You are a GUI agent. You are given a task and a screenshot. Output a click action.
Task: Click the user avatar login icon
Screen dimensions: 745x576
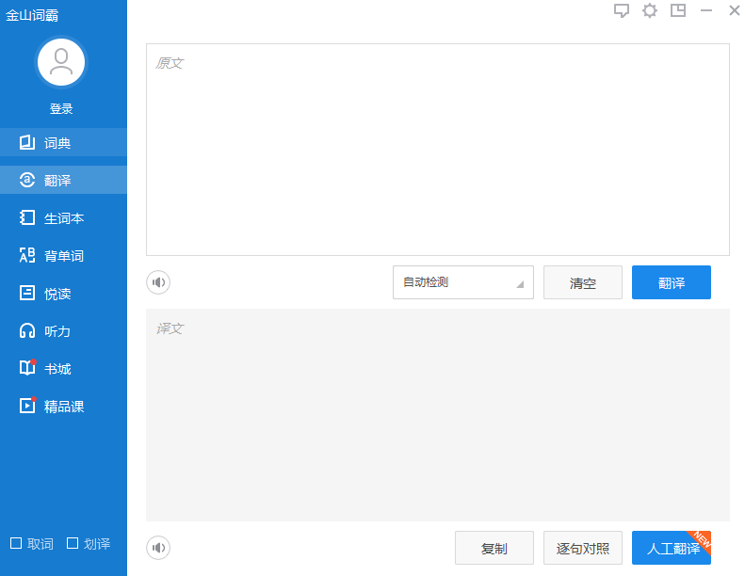pos(61,63)
